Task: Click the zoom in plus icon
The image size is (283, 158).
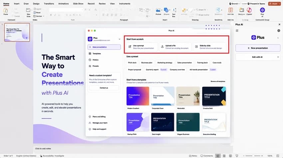Action: pyautogui.click(x=262, y=156)
